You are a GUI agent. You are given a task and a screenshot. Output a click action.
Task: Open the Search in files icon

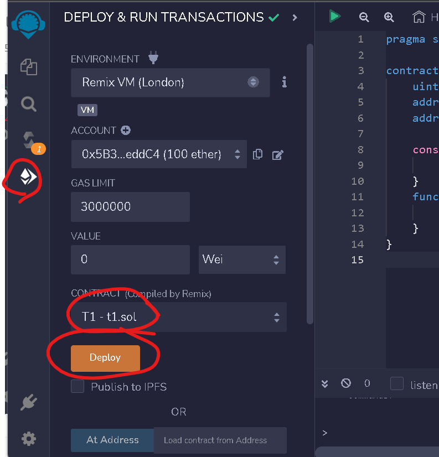click(x=29, y=104)
